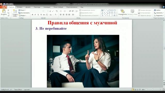Click the line spacing icon
This screenshot has width=165, height=93.
click(77, 11)
